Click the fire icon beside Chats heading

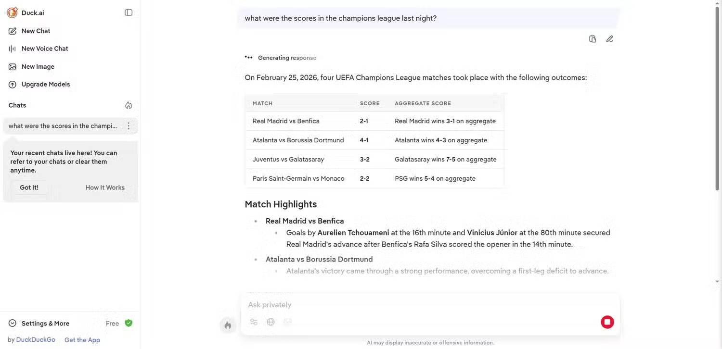129,105
